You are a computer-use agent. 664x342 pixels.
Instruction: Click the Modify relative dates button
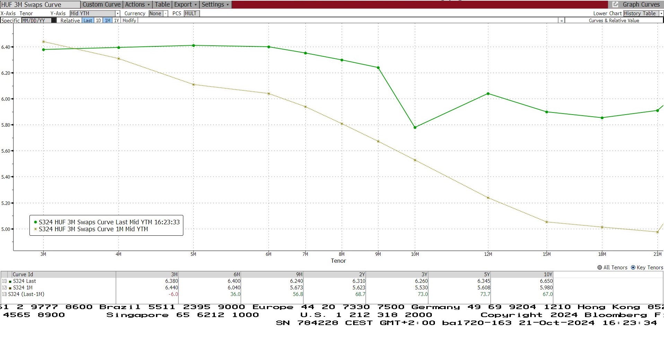click(129, 20)
